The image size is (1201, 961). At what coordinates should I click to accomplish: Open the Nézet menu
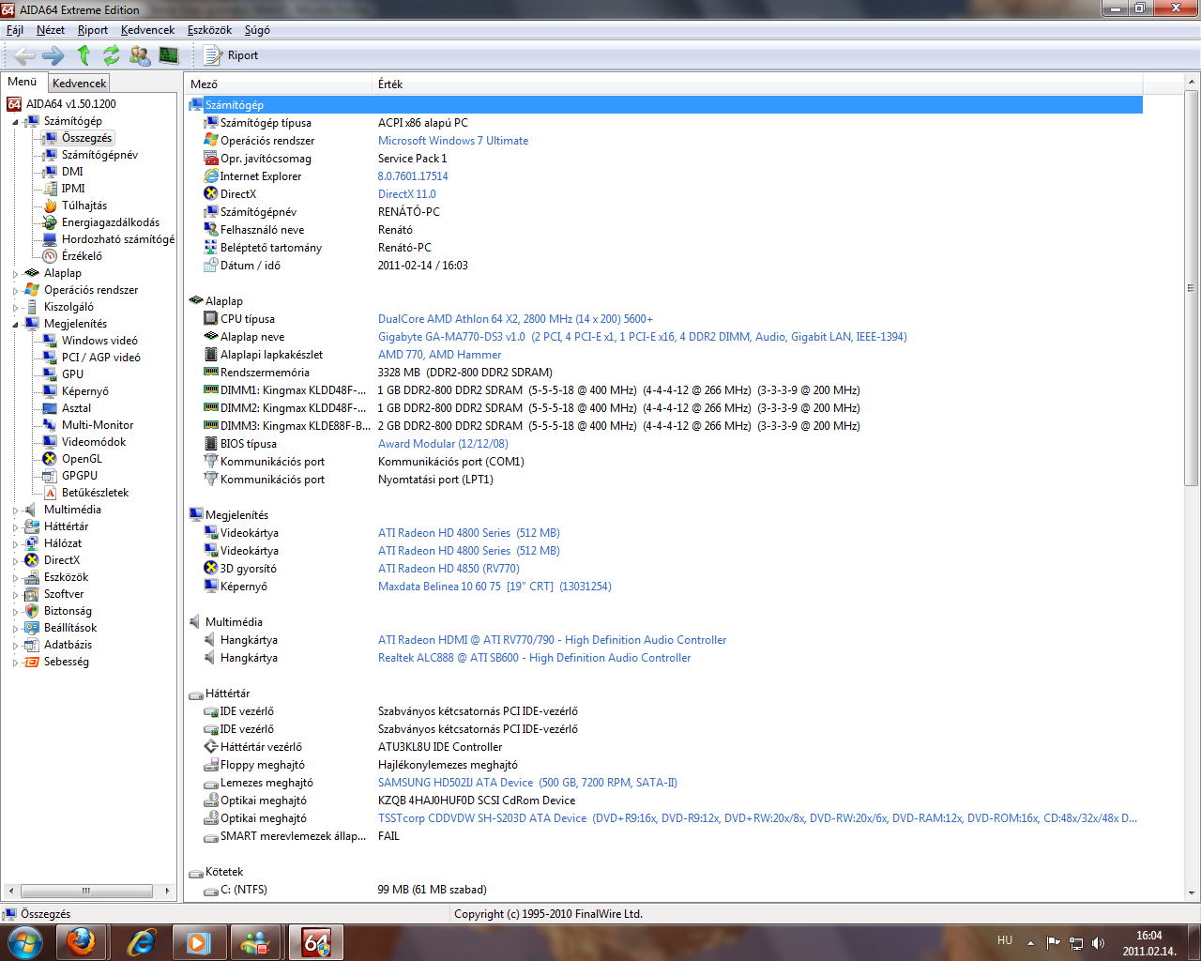click(51, 30)
